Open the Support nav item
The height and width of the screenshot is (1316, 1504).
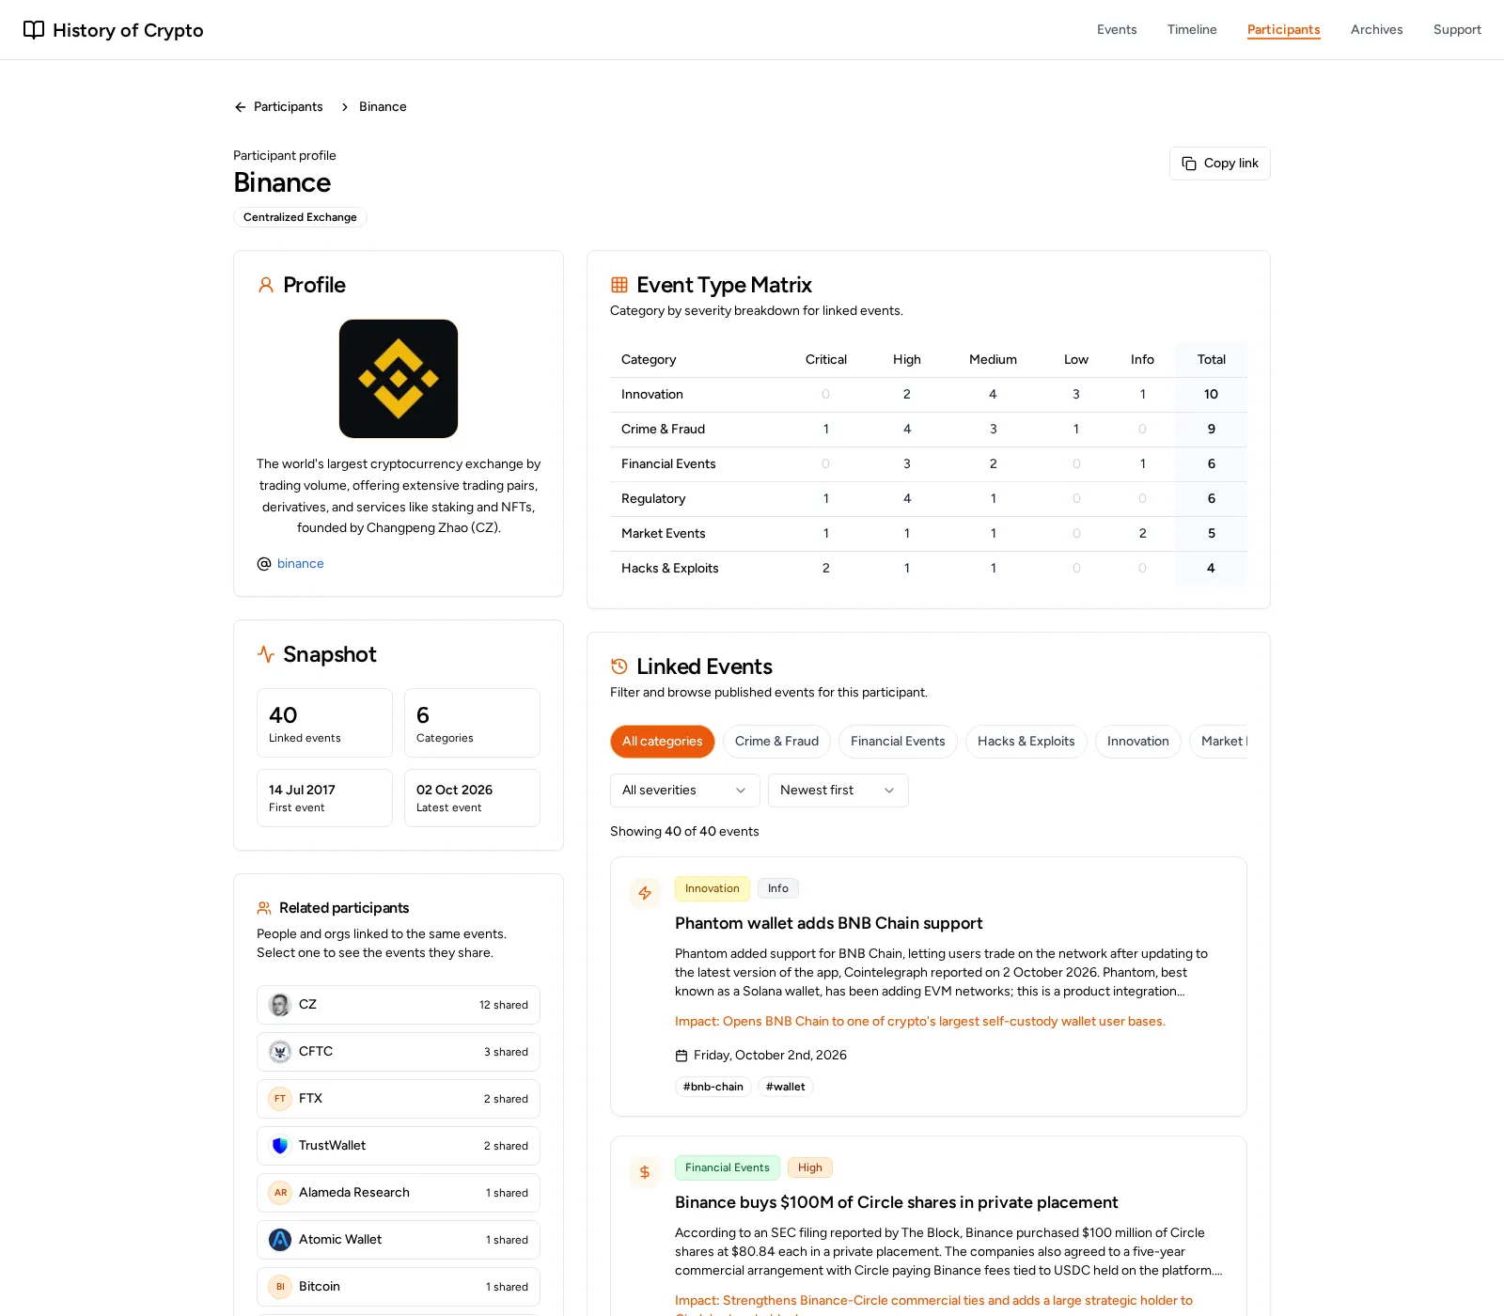1457,30
